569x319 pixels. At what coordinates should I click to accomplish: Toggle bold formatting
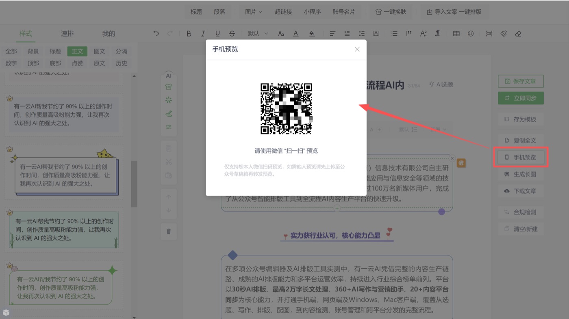click(x=189, y=34)
